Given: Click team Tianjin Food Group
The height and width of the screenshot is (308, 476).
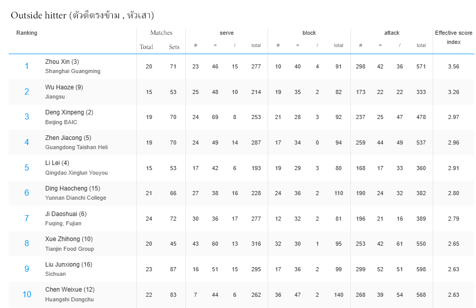Looking at the screenshot, I should [x=69, y=249].
